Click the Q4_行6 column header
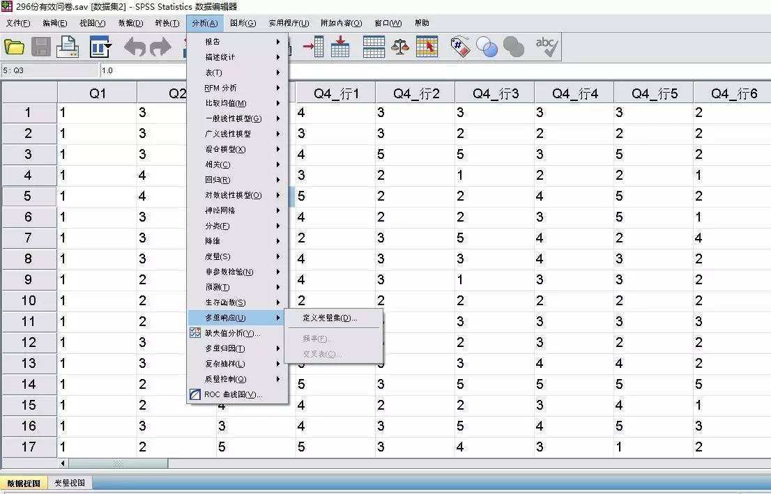 click(733, 93)
